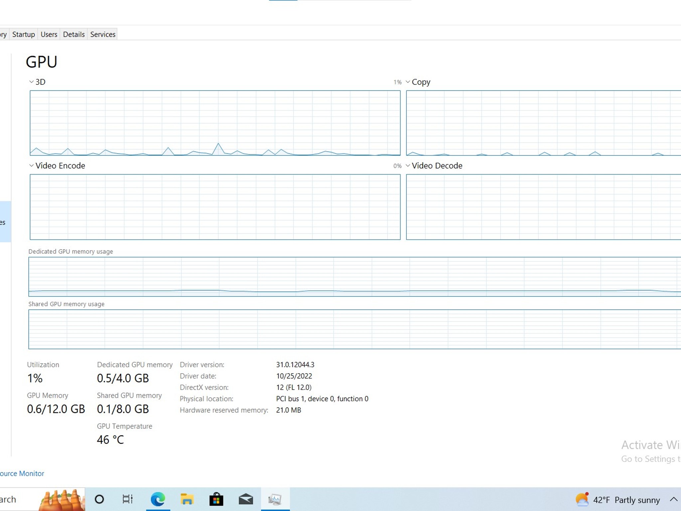
Task: Open the 3D engine dropdown
Action: pyautogui.click(x=31, y=82)
